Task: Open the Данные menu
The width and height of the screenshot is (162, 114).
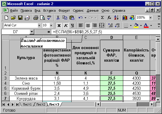Action: point(93,10)
